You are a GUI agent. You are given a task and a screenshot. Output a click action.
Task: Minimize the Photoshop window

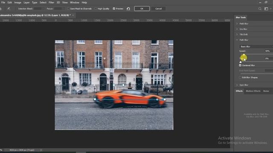pos(260,3)
